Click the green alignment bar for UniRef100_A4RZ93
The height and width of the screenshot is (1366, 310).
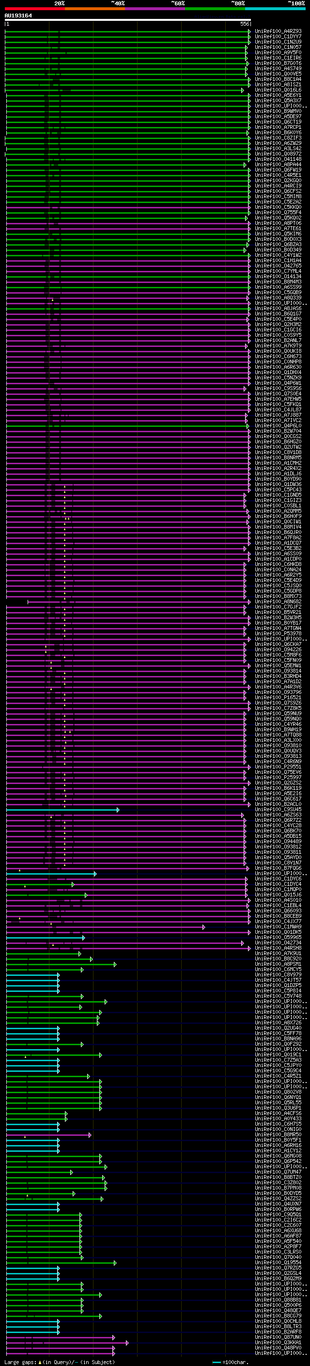[x=128, y=31]
